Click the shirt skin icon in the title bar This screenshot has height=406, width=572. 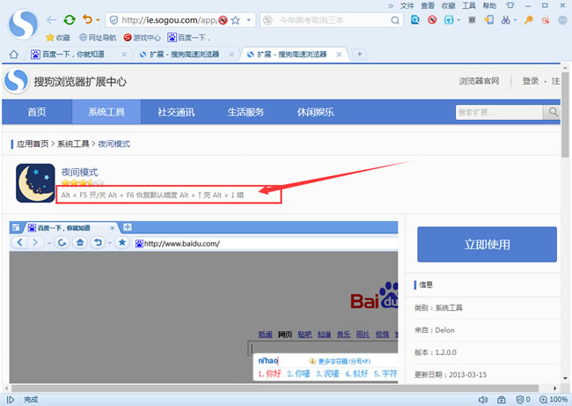pos(510,5)
